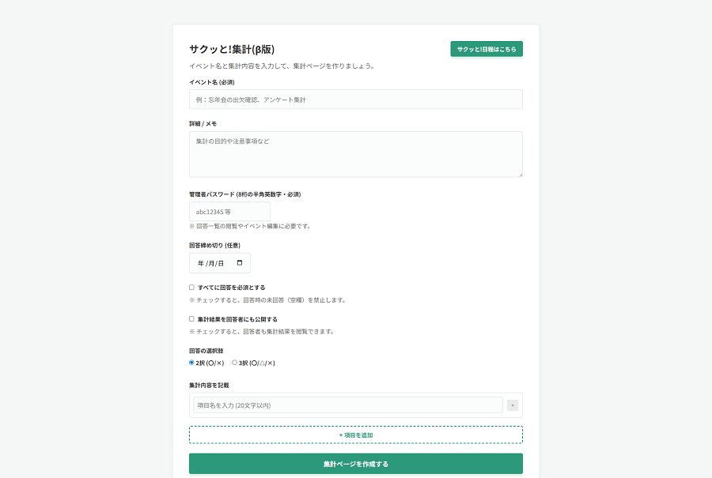Click into the 詳細 / メモ textarea
712x478 pixels.
(355, 154)
